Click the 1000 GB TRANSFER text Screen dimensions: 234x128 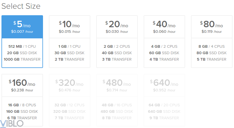pyautogui.click(x=22, y=59)
